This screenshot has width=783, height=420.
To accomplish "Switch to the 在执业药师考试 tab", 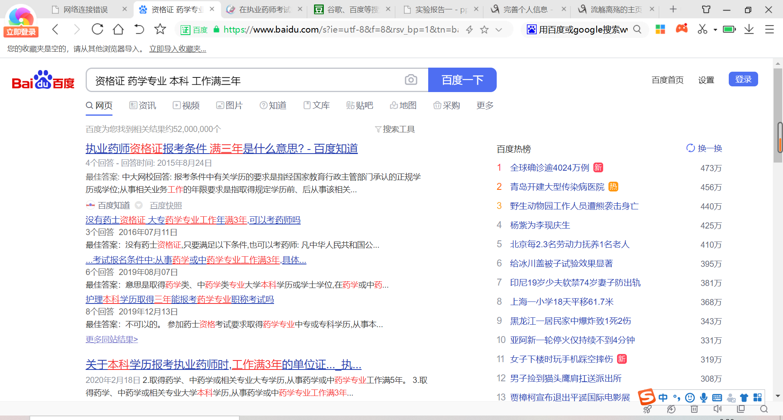I will tap(265, 9).
